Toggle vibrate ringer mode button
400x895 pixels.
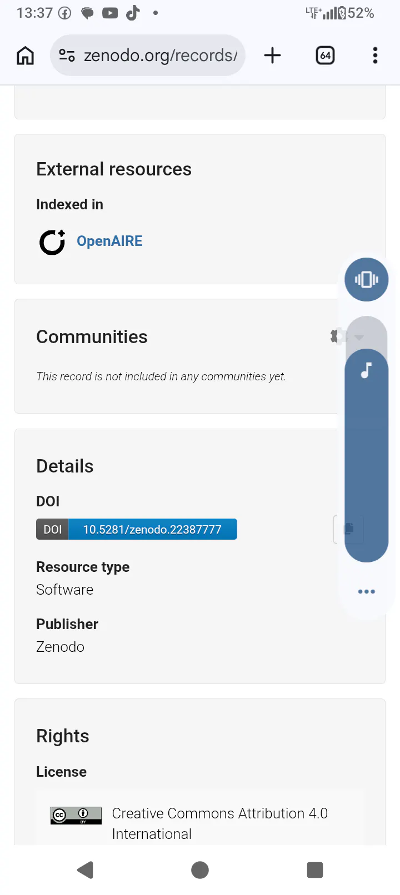click(x=366, y=279)
